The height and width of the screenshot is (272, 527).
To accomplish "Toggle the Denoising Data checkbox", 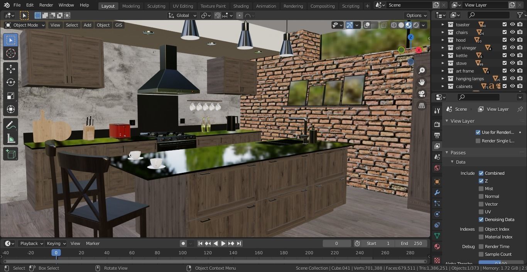I will tap(481, 220).
